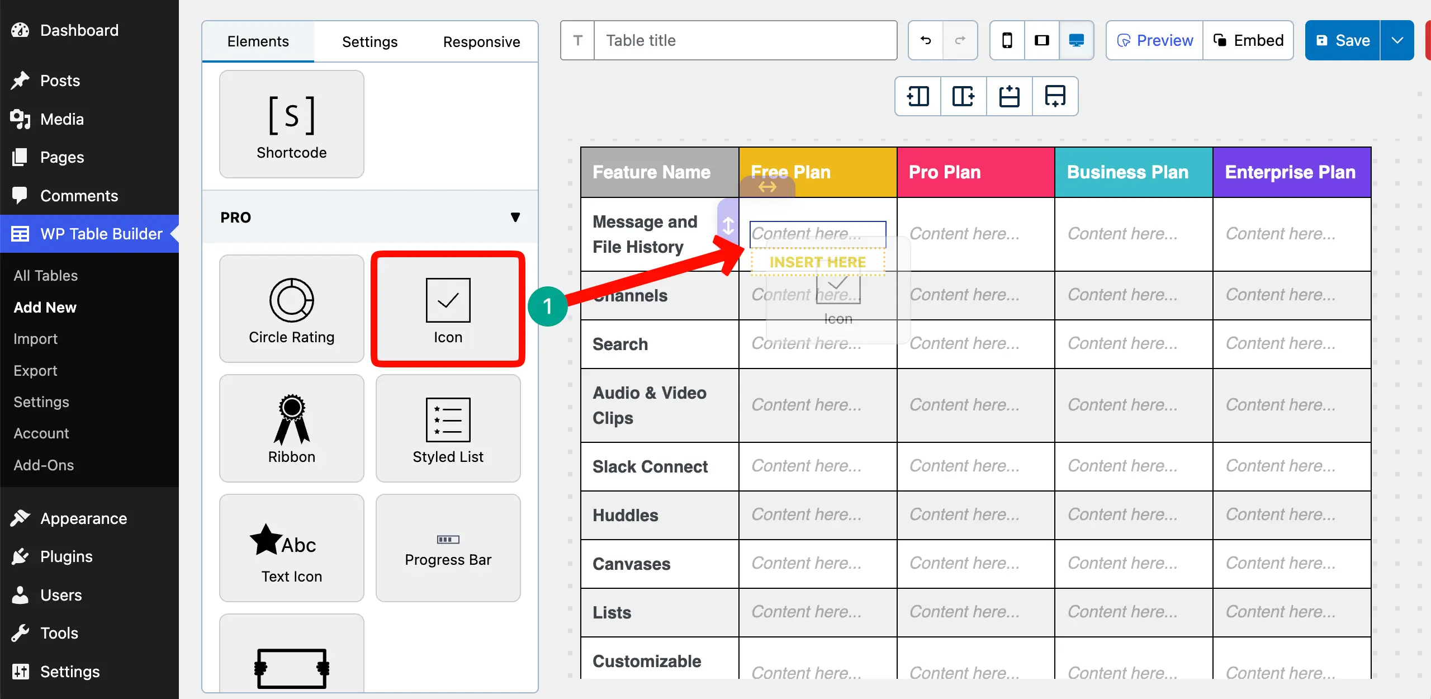Switch to the Responsive tab
Image resolution: width=1431 pixels, height=699 pixels.
pyautogui.click(x=481, y=41)
